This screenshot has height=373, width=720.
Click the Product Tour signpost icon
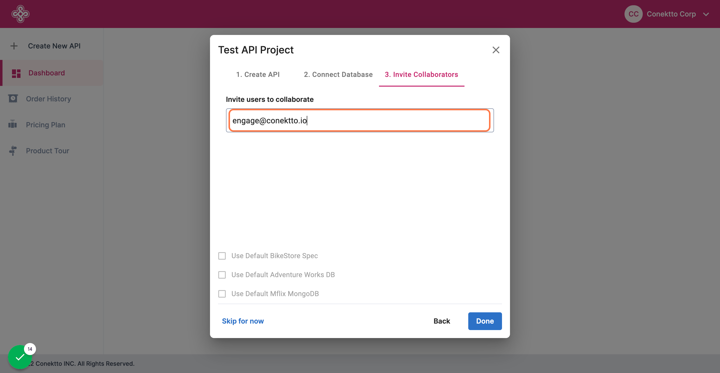coord(13,151)
